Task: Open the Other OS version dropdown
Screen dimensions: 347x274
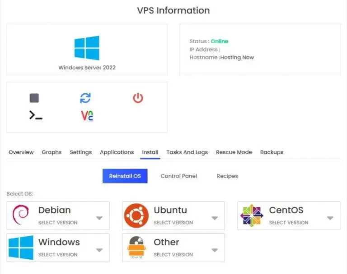Action: [173, 248]
